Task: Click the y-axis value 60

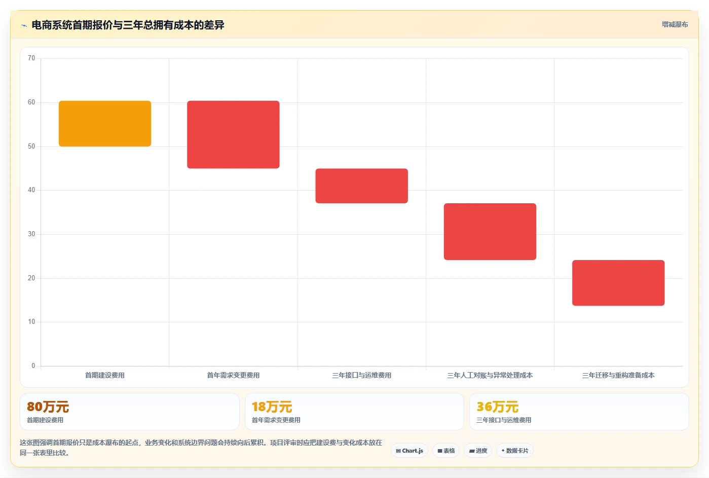Action: 31,102
